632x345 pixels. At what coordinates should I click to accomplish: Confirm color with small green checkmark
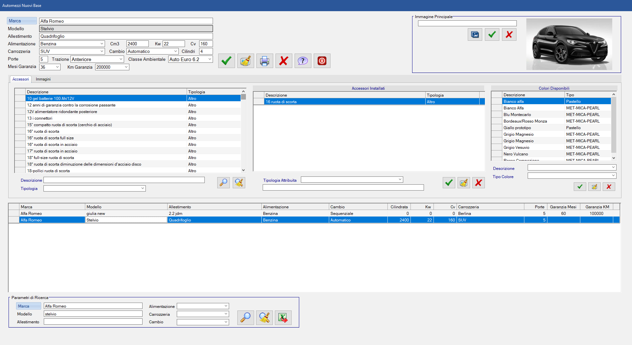(x=580, y=187)
